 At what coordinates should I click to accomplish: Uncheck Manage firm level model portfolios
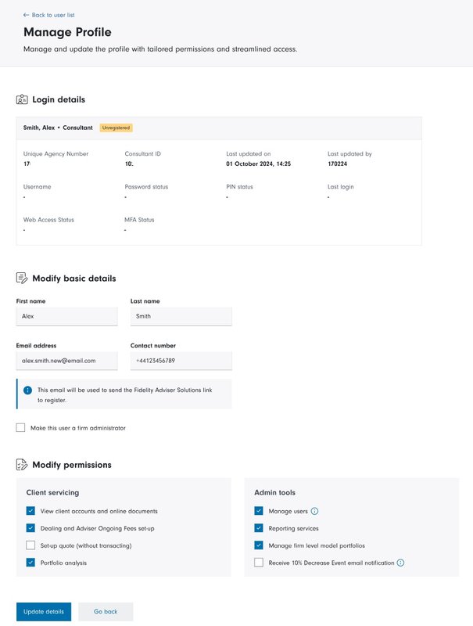259,545
